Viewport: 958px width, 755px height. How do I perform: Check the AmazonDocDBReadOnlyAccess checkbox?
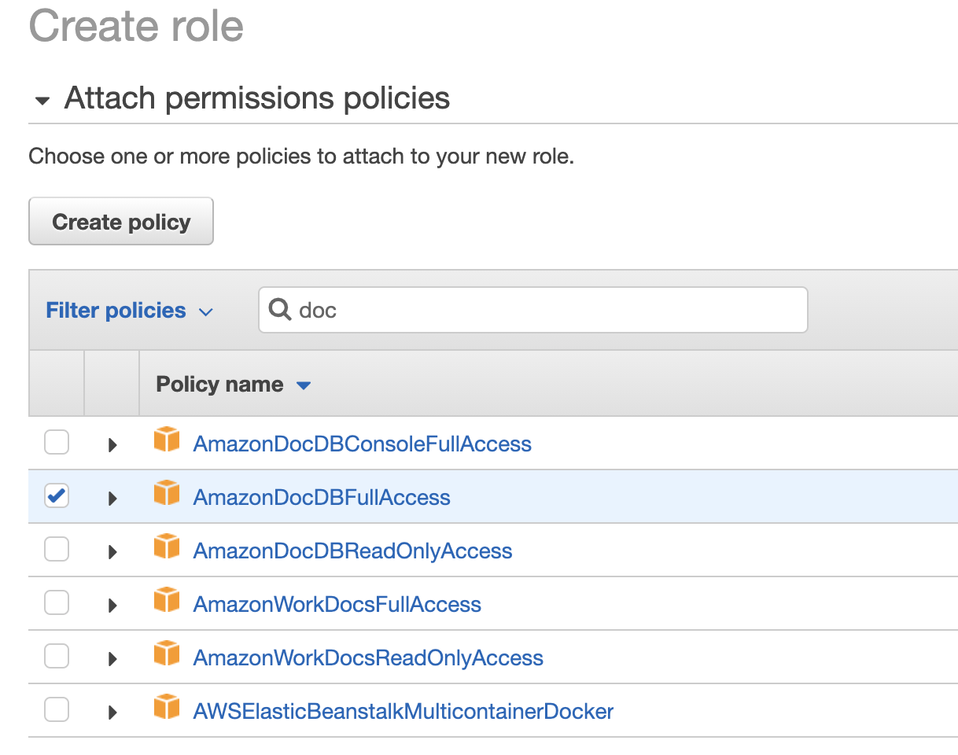[57, 550]
